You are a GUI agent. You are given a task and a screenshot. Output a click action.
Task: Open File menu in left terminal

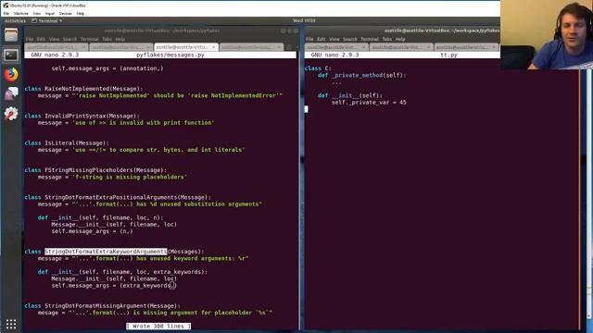coord(30,39)
